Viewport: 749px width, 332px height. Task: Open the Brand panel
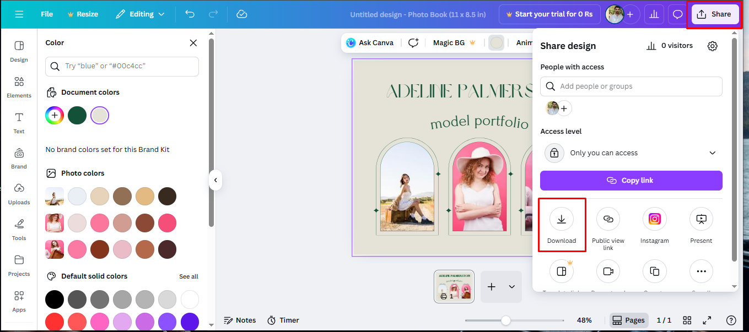point(18,158)
